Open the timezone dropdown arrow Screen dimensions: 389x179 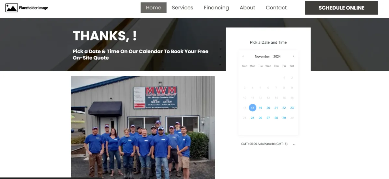(x=294, y=144)
